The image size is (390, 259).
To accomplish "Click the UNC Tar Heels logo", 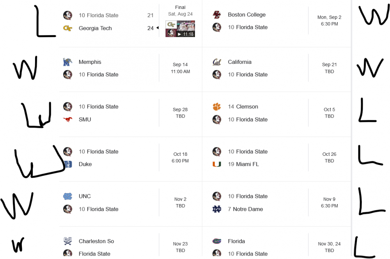I will tap(68, 196).
